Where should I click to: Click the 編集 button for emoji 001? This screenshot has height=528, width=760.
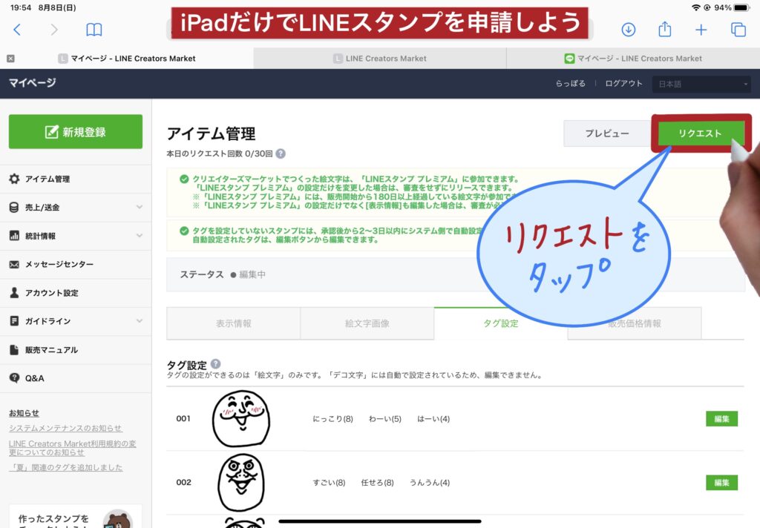[x=721, y=419]
